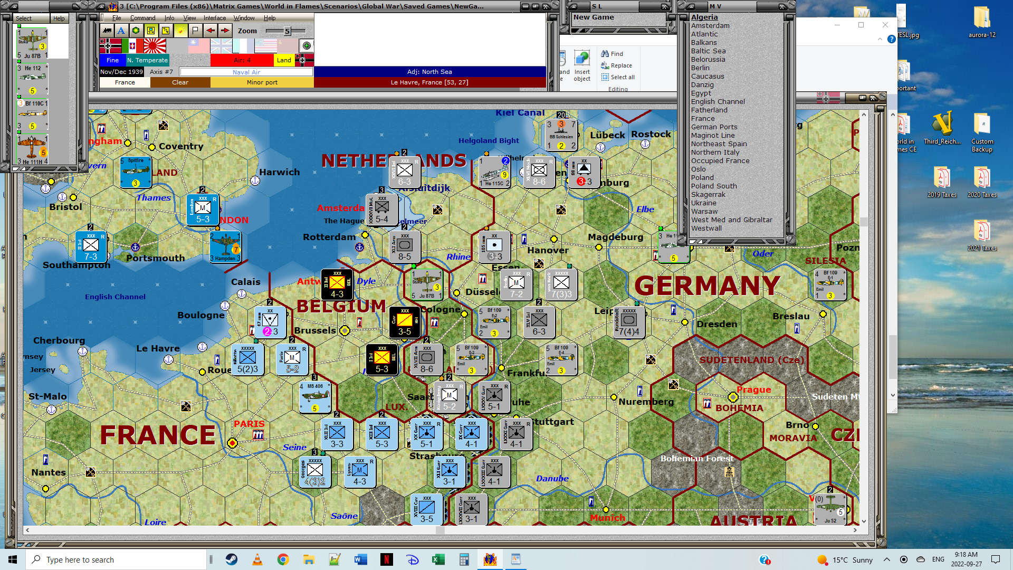The image size is (1013, 570).
Task: Toggle the highlighted unit status indicator button
Action: [x=151, y=31]
